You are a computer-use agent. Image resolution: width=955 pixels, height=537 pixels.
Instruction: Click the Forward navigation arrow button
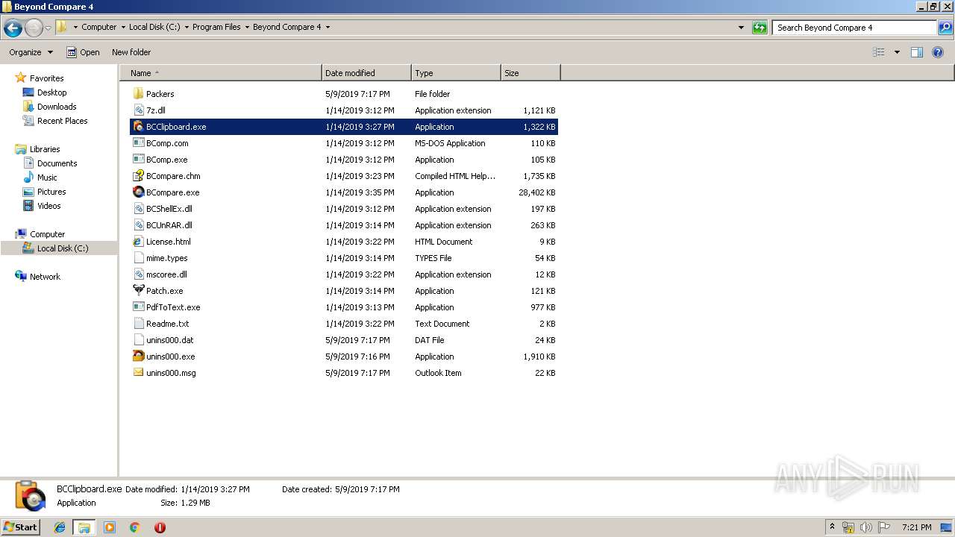coord(34,28)
